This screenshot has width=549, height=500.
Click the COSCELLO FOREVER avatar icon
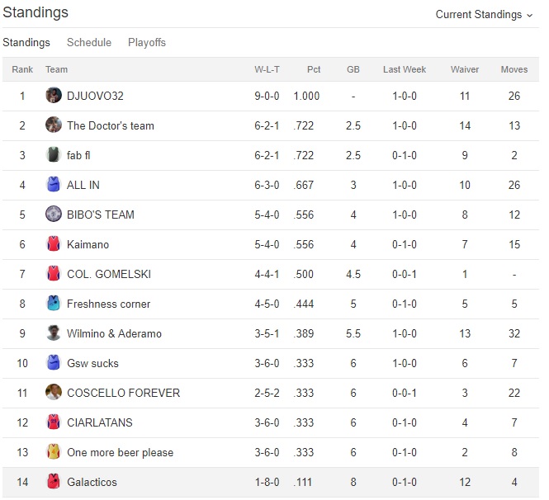pyautogui.click(x=54, y=393)
